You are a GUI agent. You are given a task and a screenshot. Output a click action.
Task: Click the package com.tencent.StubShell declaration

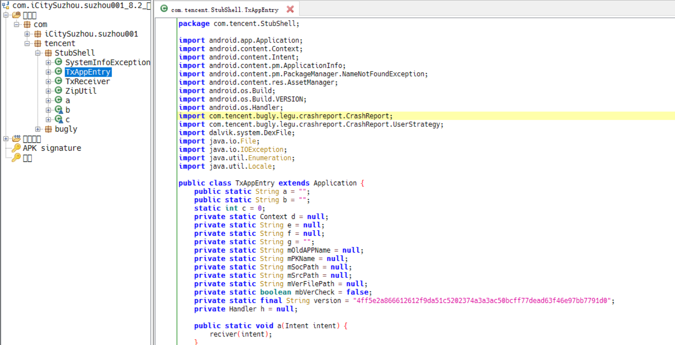tap(239, 23)
